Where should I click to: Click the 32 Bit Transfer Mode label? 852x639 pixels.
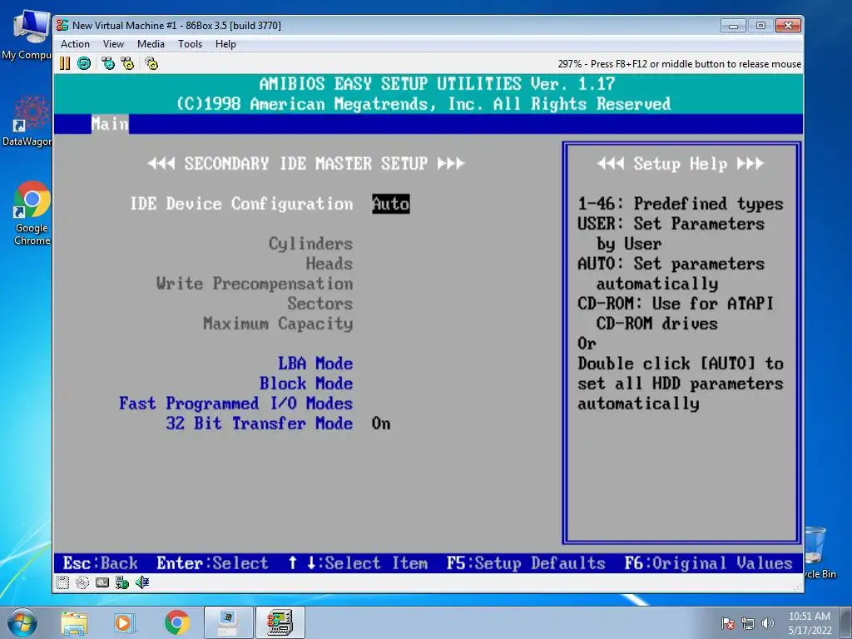(x=260, y=424)
